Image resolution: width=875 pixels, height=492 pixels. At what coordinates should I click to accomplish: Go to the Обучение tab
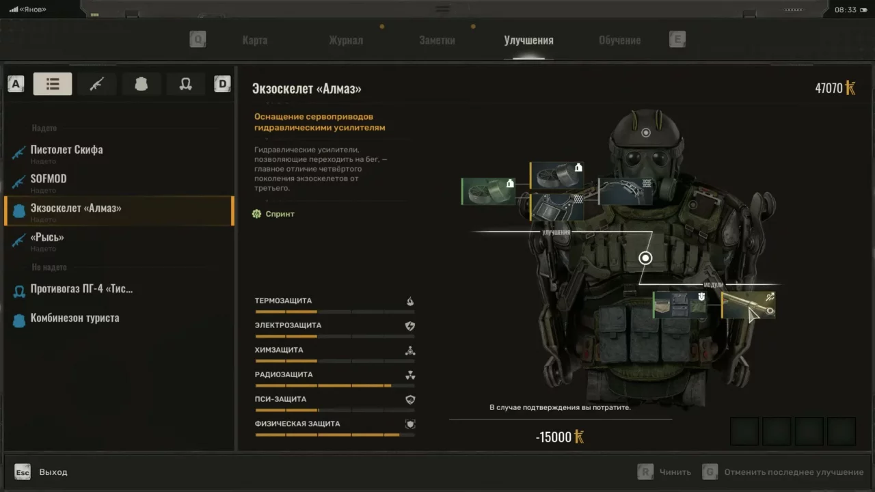(620, 40)
